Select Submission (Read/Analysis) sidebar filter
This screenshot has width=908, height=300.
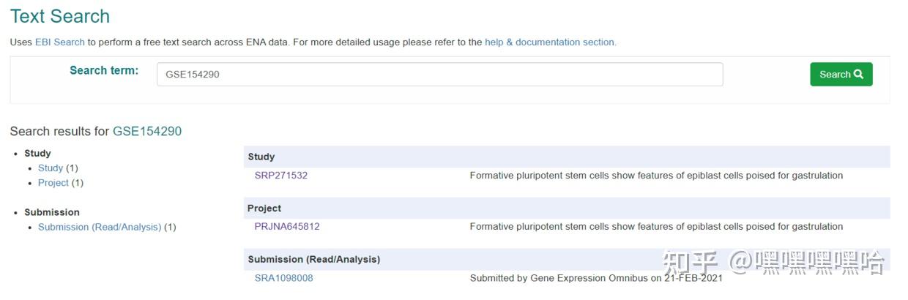pyautogui.click(x=100, y=228)
